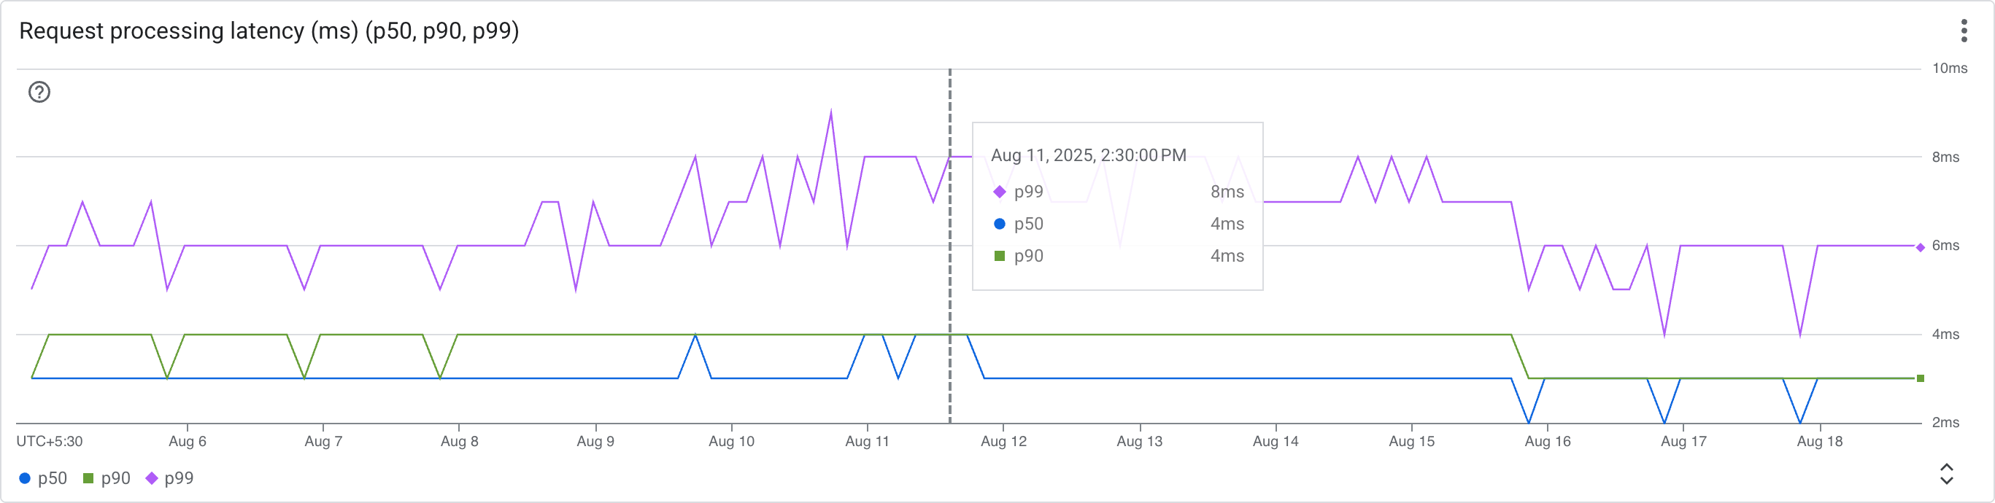
Task: Click the green p90 square in the tooltip
Action: [x=999, y=256]
